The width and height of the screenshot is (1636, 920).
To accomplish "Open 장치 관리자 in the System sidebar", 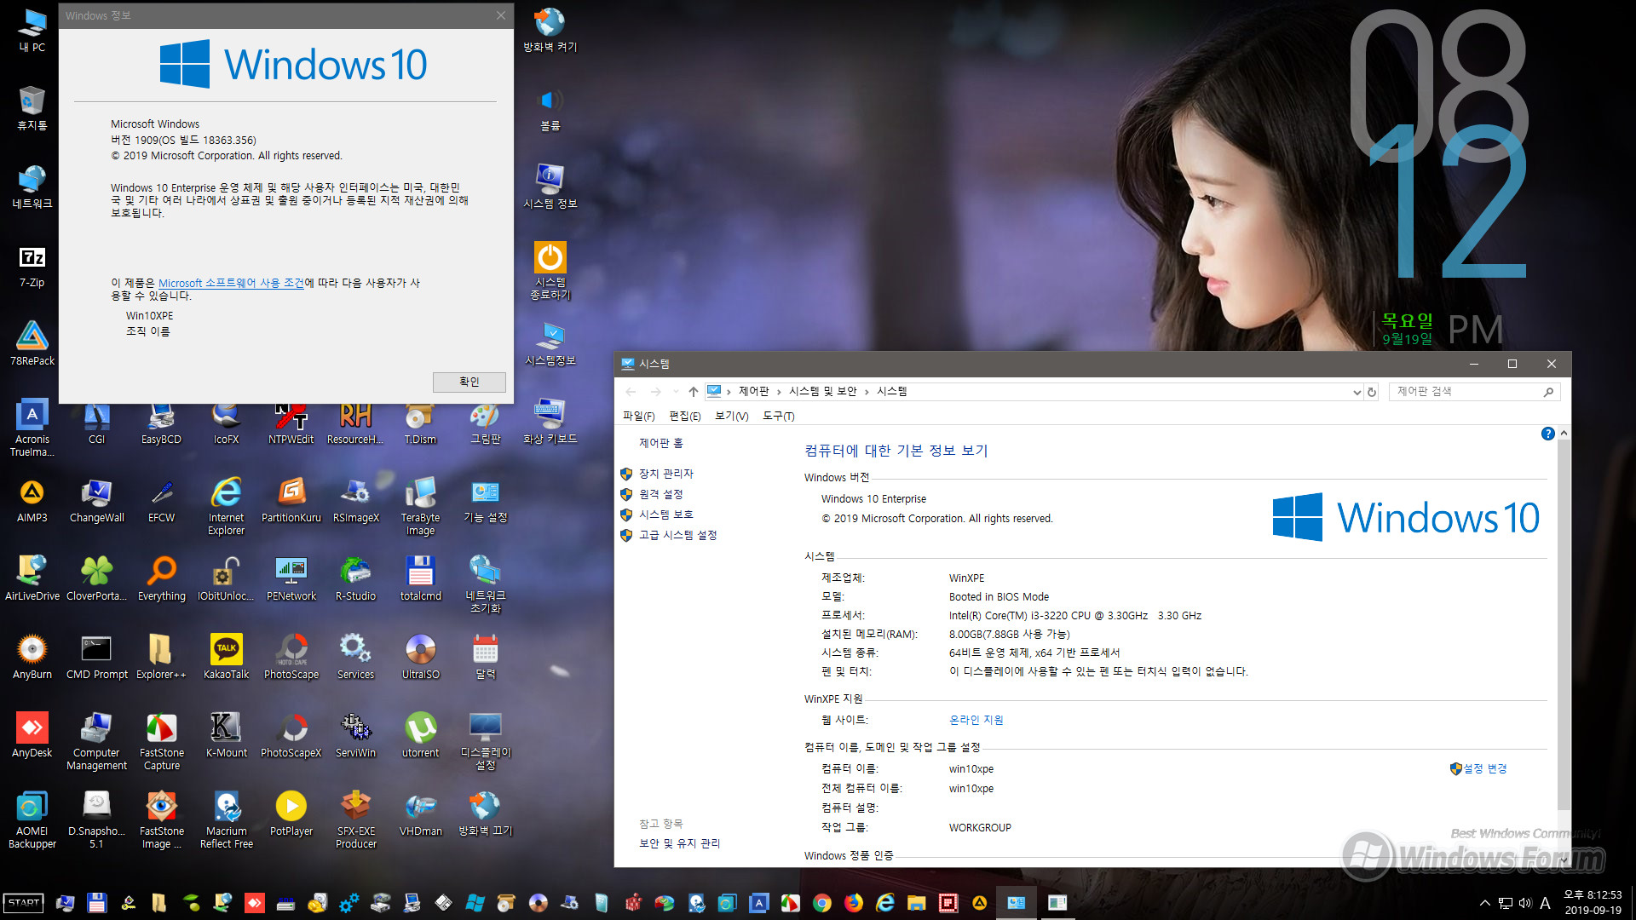I will pyautogui.click(x=665, y=474).
